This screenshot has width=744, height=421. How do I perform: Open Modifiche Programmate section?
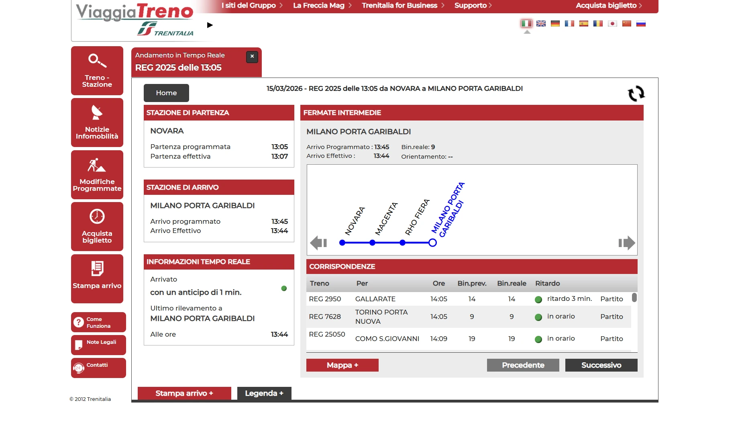[97, 174]
